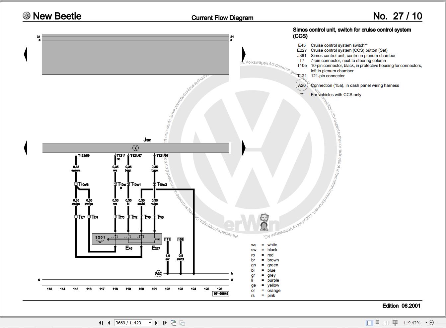Screen dimensions: 446x328
Task: Click the 97-60645 diagram reference number
Action: point(221,294)
